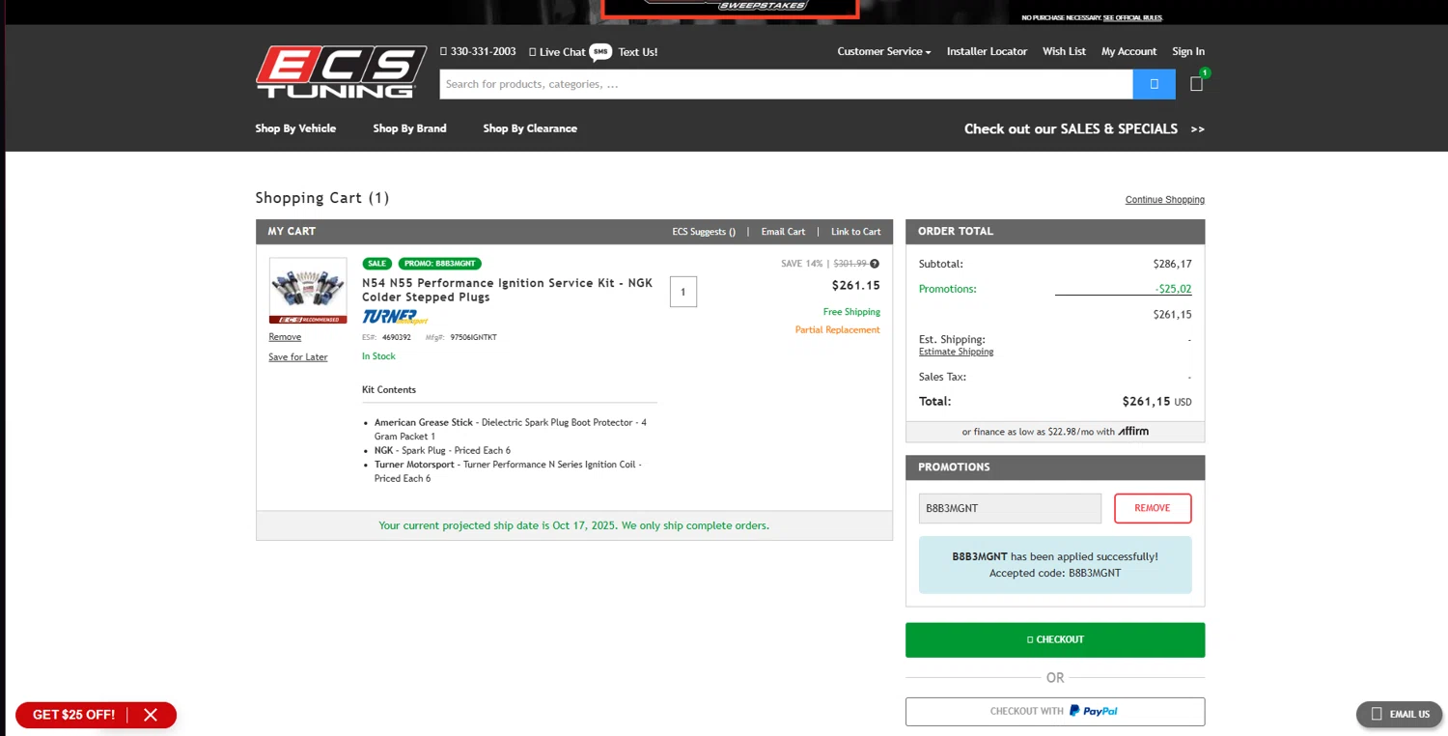Open Live Chat link
Viewport: 1448px width, 736px height.
point(557,52)
